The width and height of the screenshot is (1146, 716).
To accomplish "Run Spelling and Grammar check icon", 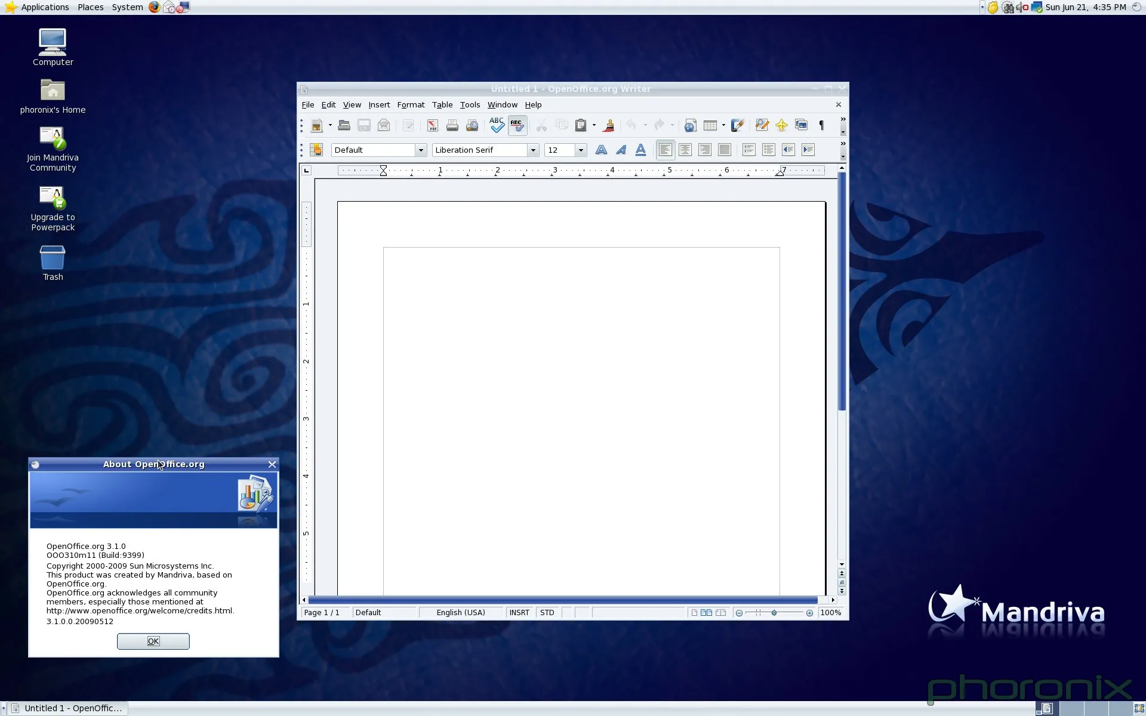I will [497, 125].
